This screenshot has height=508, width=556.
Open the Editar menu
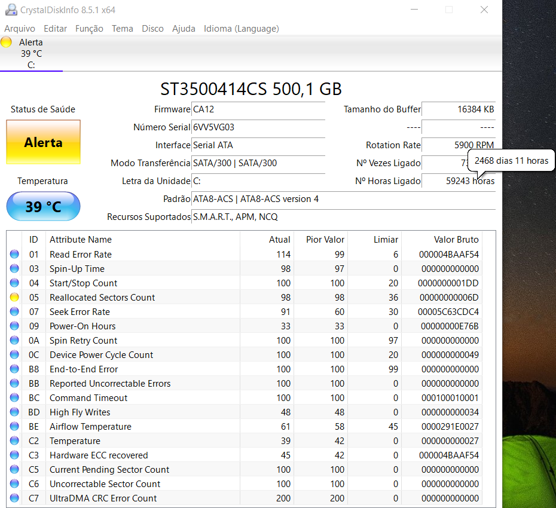(x=56, y=28)
